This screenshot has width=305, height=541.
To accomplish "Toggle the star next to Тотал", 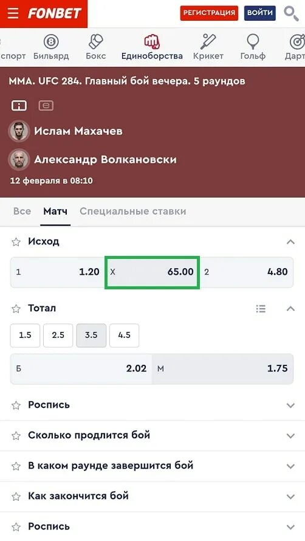I will point(16,308).
